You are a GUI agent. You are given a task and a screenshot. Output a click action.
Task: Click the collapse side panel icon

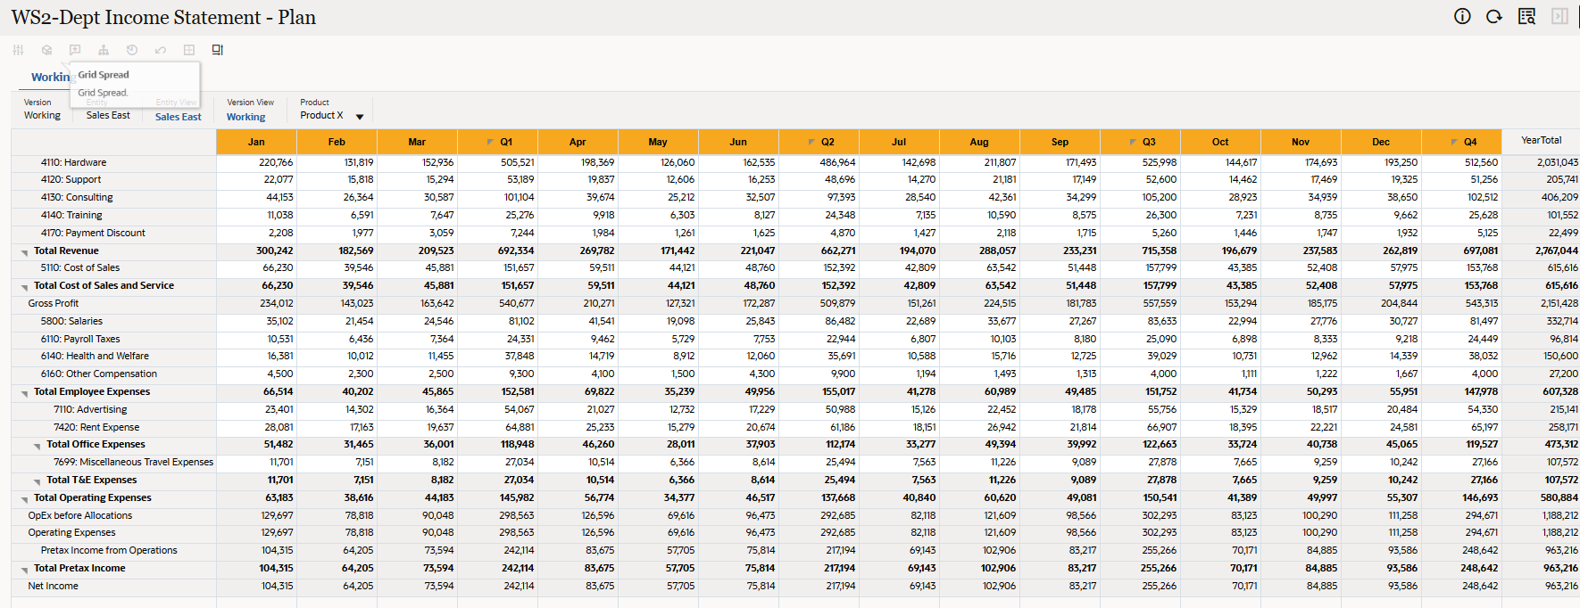click(1559, 16)
